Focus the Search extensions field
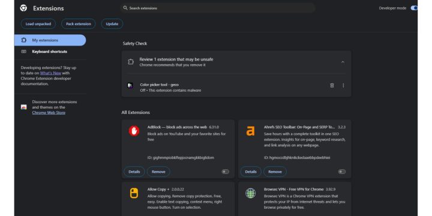Viewport: 432px width, 216px height. (x=218, y=8)
